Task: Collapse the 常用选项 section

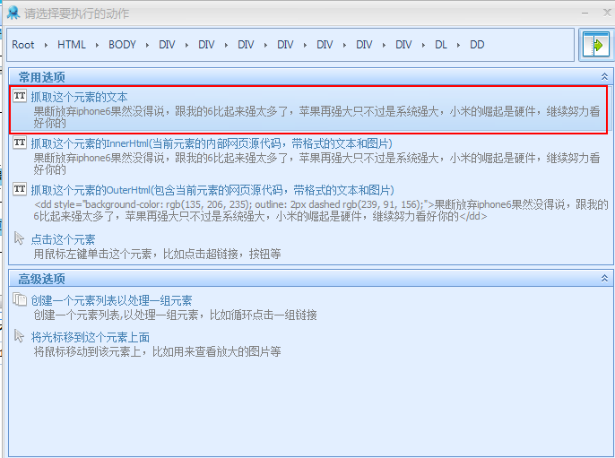Action: click(x=604, y=77)
